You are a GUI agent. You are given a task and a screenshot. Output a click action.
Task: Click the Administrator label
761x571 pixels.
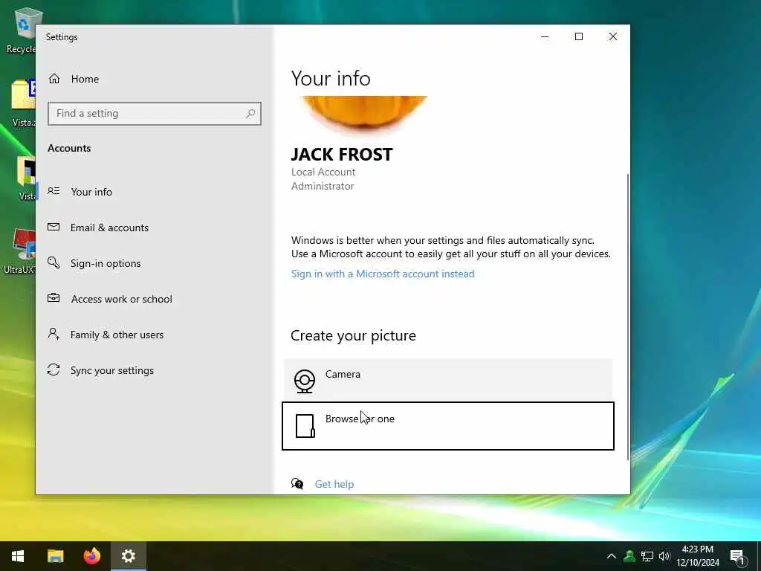click(x=323, y=186)
